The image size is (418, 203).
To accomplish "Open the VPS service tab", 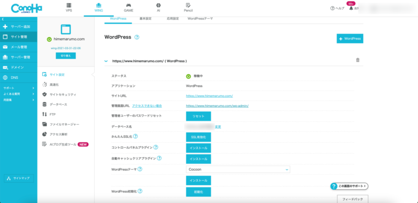I will pyautogui.click(x=69, y=7).
